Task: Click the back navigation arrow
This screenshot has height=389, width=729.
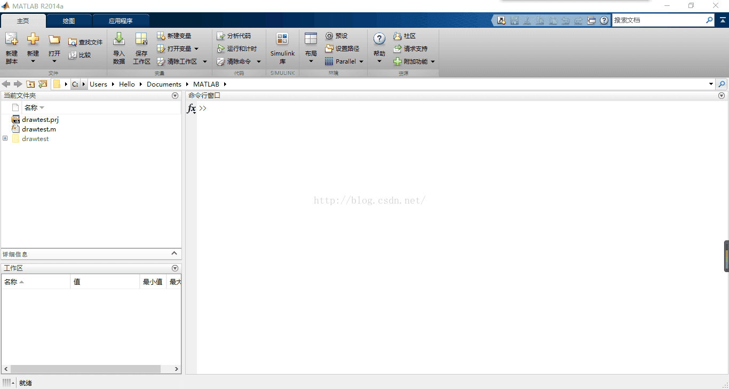Action: click(6, 84)
